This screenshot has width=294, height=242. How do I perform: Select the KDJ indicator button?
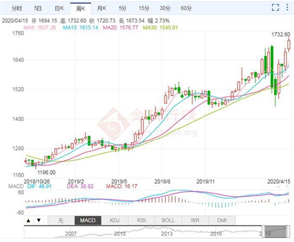pos(114,221)
